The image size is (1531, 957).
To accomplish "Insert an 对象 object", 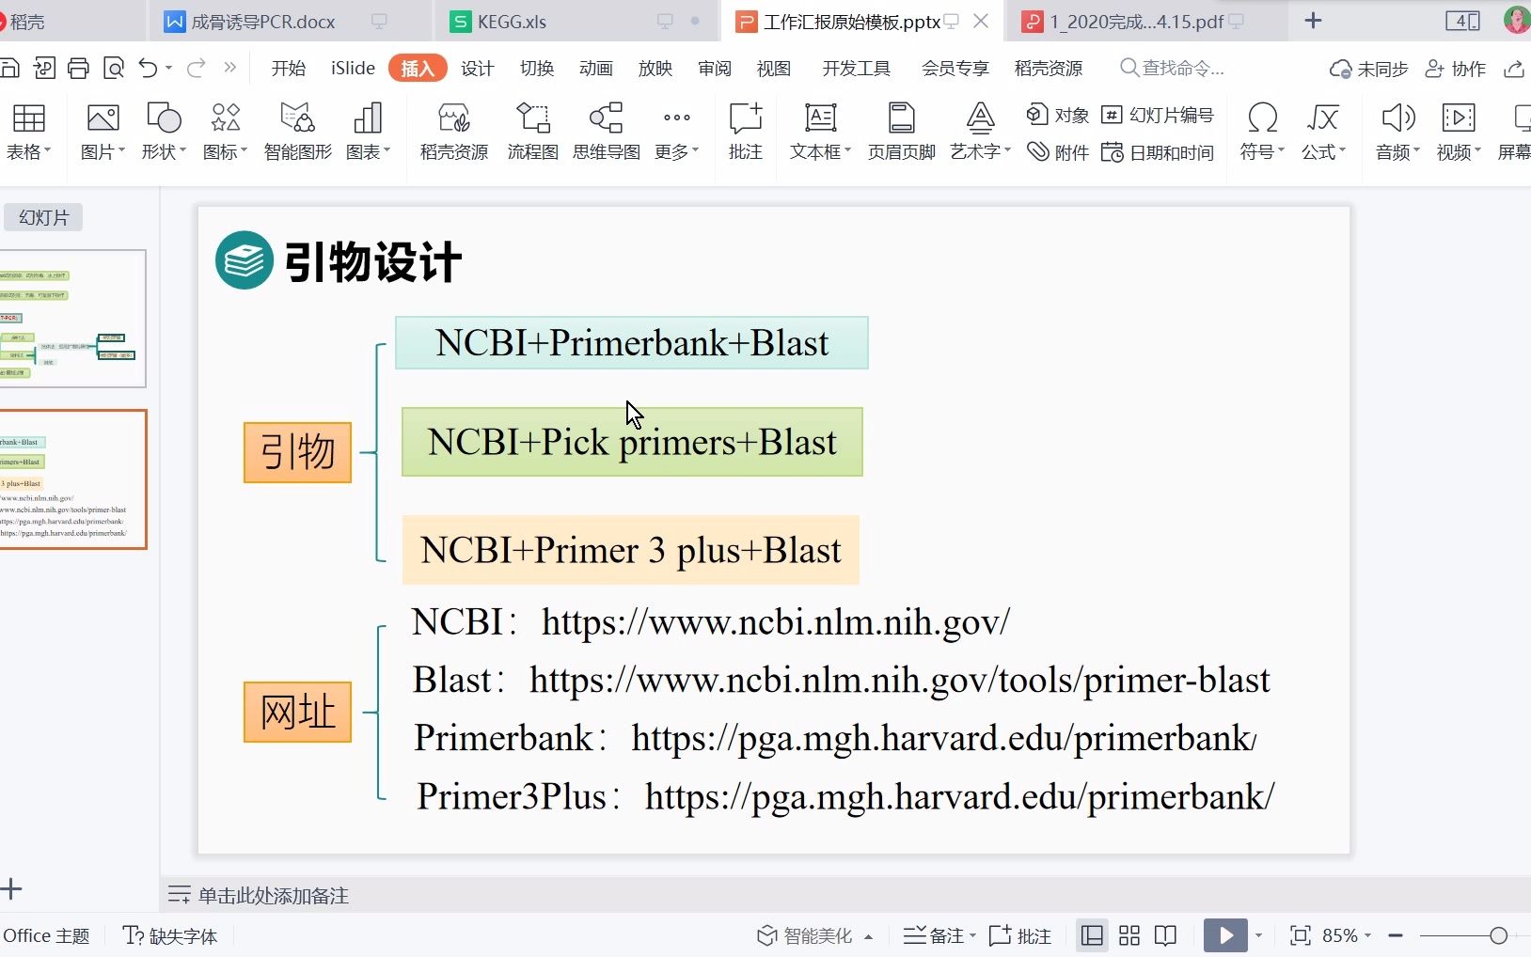I will click(x=1058, y=115).
